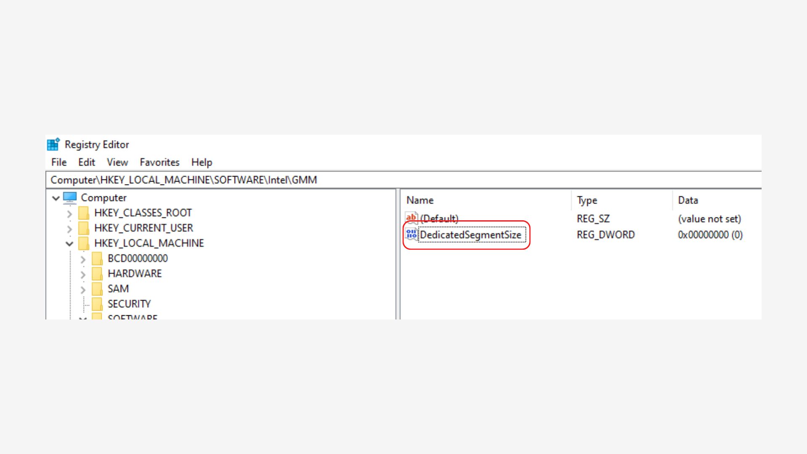Select the SECURITY key in the tree
The width and height of the screenshot is (807, 454).
(x=129, y=304)
